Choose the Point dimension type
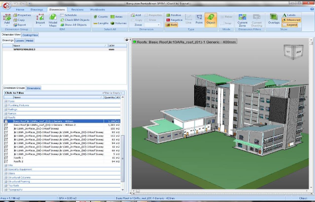 (199, 19)
